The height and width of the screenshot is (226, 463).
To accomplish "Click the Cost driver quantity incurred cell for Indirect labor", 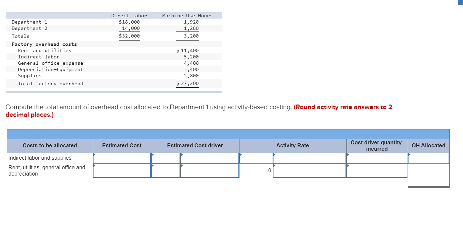I will point(377,158).
